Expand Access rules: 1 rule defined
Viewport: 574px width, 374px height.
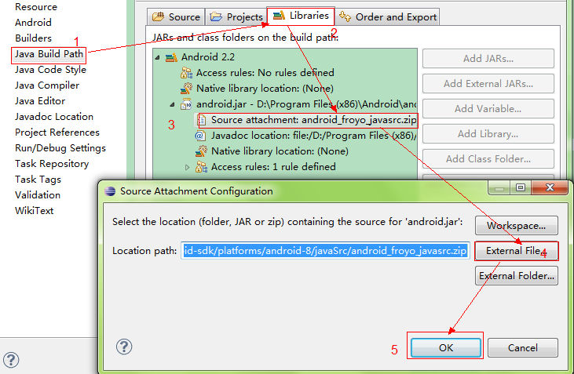pyautogui.click(x=187, y=168)
